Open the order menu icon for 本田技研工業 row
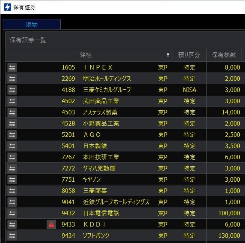 (x=12, y=157)
